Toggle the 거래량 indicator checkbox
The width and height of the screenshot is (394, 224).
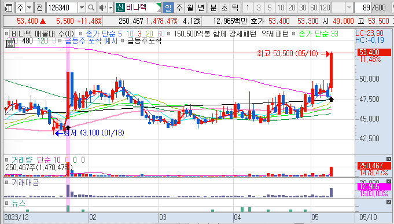pos(7,160)
